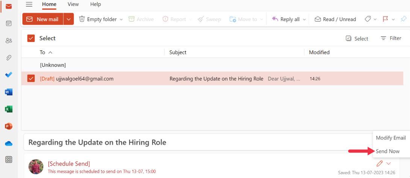The image size is (410, 178).
Task: Open the PowerPoint app icon
Action: pyautogui.click(x=9, y=126)
